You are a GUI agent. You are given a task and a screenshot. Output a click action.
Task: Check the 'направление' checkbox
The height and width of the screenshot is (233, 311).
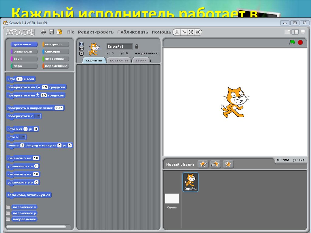click(x=9, y=219)
